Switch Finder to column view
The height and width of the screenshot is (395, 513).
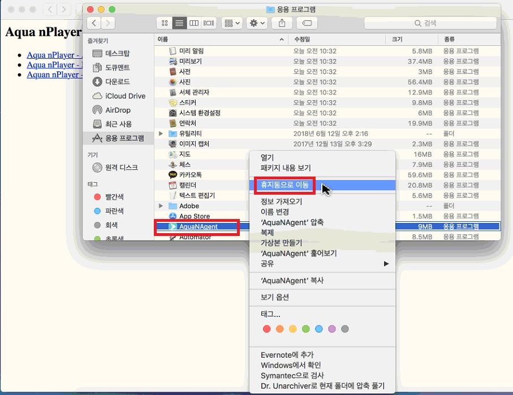click(x=194, y=23)
